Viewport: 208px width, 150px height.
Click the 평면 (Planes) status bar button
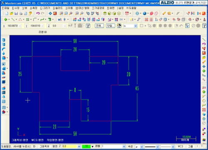(x=55, y=146)
